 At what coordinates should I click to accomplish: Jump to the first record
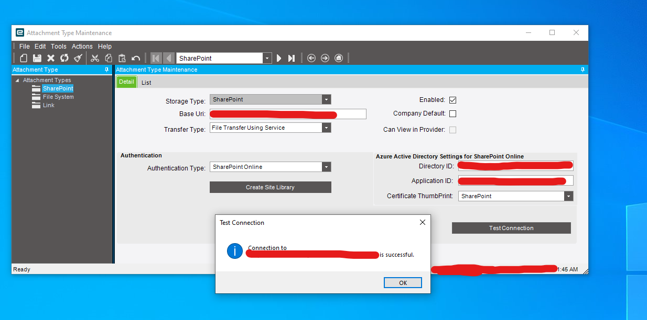tap(156, 58)
